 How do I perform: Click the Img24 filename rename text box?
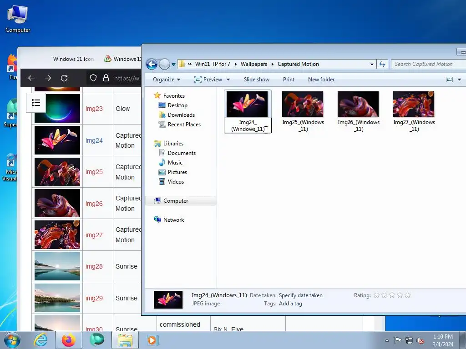(x=248, y=125)
